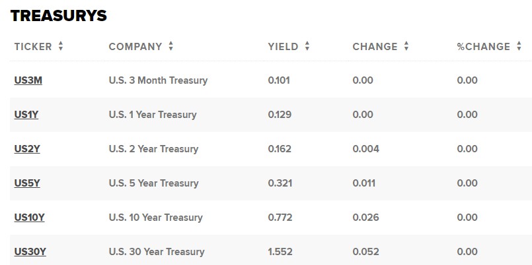The width and height of the screenshot is (532, 265).
Task: Click the sort arrows beside TICKER
Action: point(61,47)
